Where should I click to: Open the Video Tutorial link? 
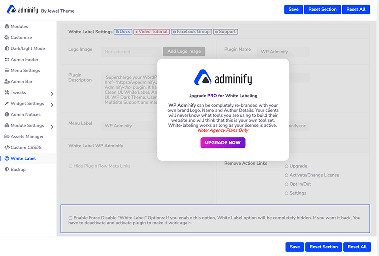151,32
